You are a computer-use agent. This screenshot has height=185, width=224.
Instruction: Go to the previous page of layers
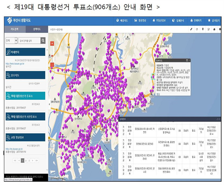pyautogui.click(x=19, y=161)
